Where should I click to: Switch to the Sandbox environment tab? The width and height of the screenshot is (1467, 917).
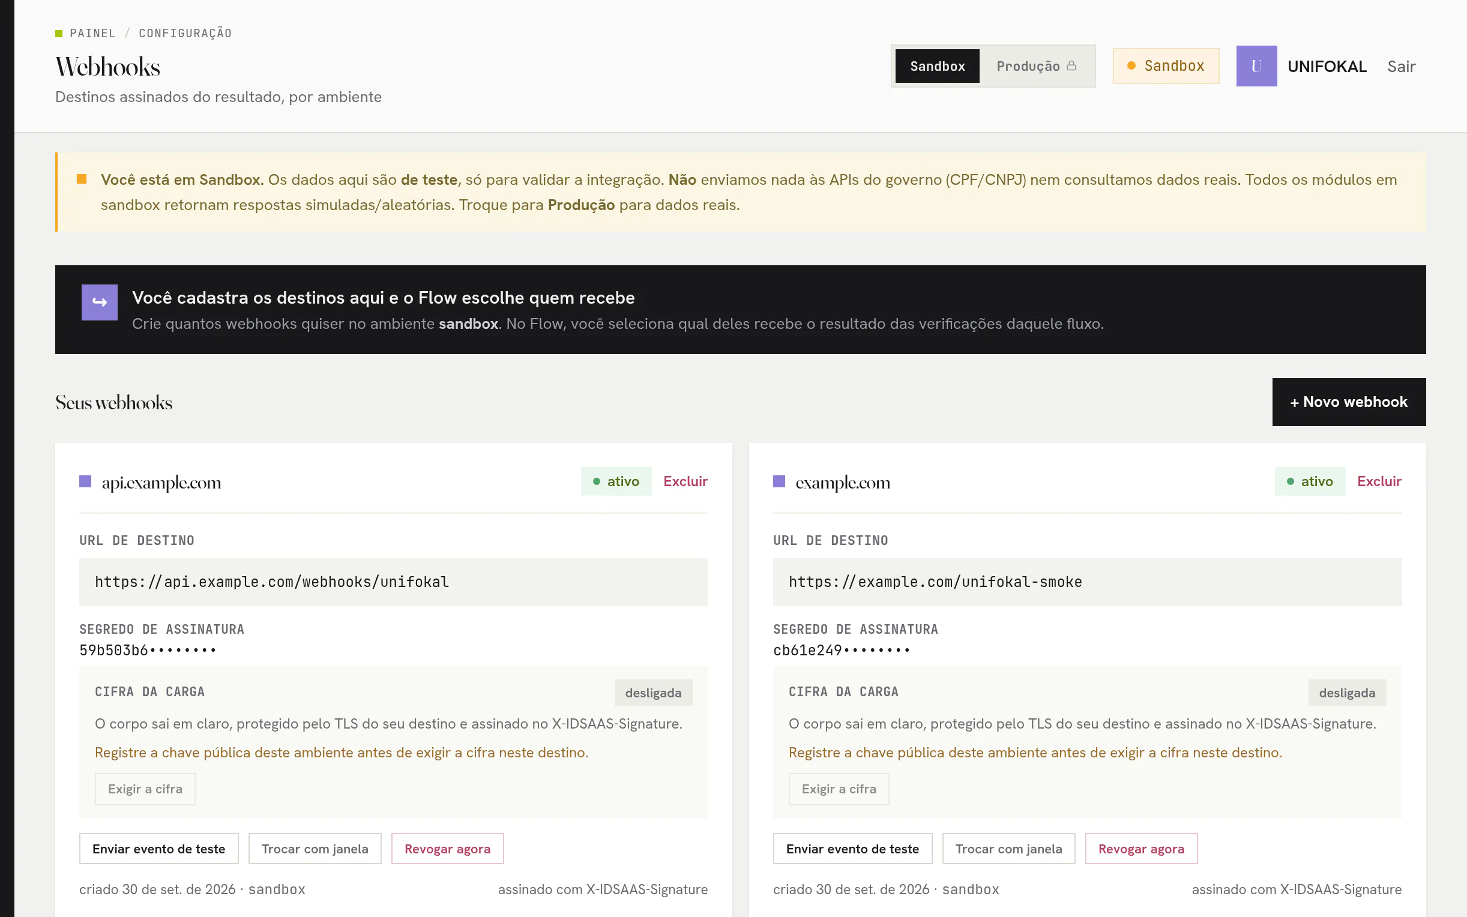pos(937,65)
